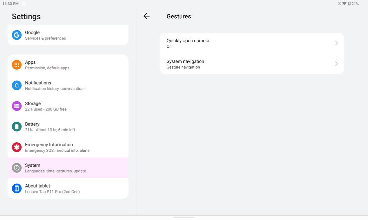Open Storage 22% used entry

(x=68, y=106)
